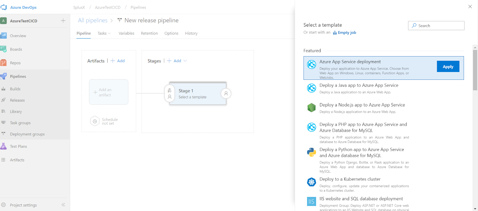This screenshot has height=211, width=478.
Task: Click the Releases rocket icon
Action: [x=4, y=100]
